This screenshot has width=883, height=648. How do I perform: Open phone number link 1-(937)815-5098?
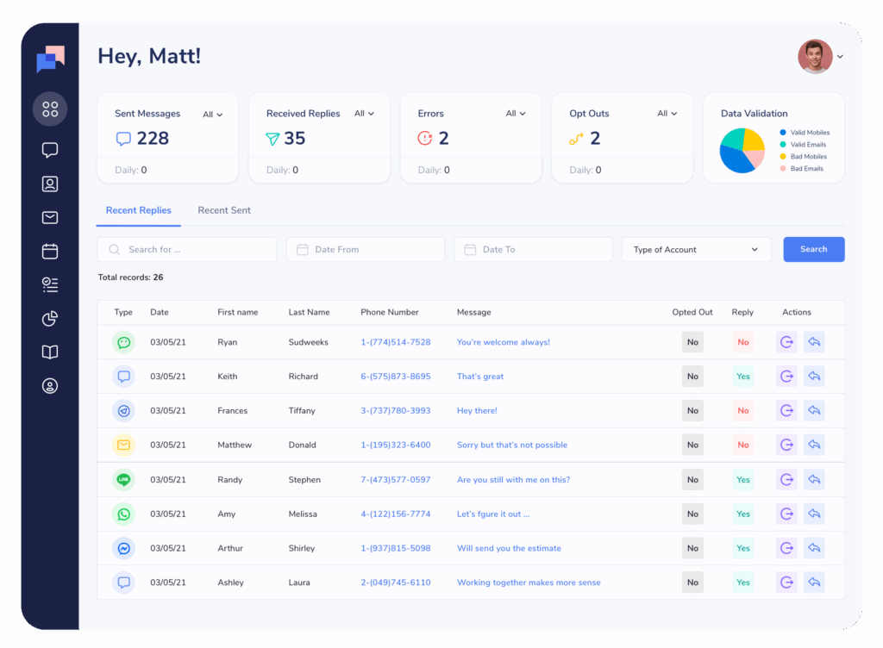[x=395, y=548]
